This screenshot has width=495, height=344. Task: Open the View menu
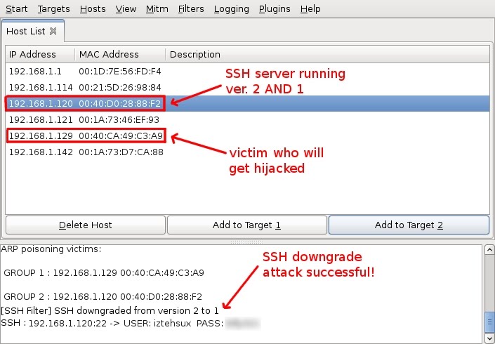point(126,9)
